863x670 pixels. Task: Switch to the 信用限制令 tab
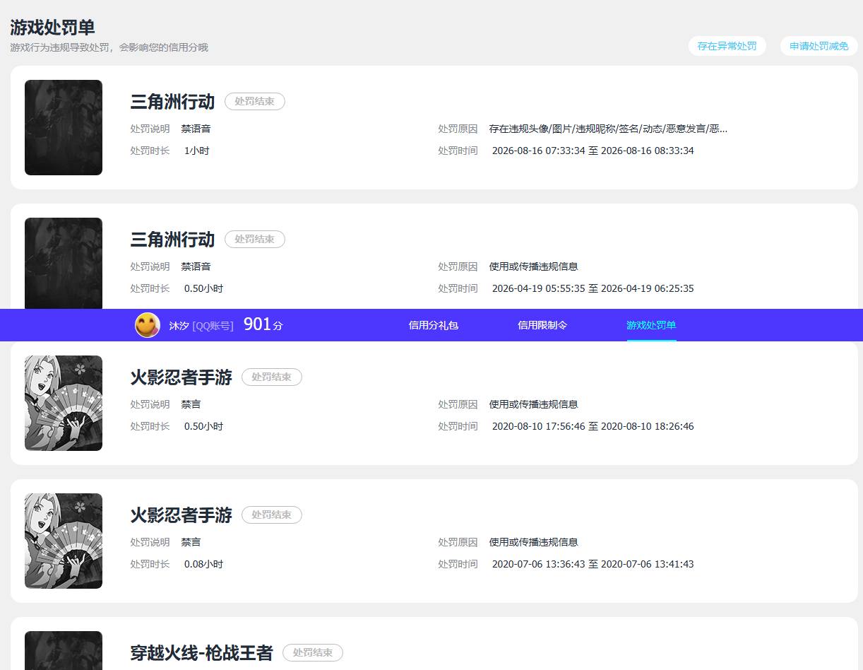pyautogui.click(x=542, y=325)
